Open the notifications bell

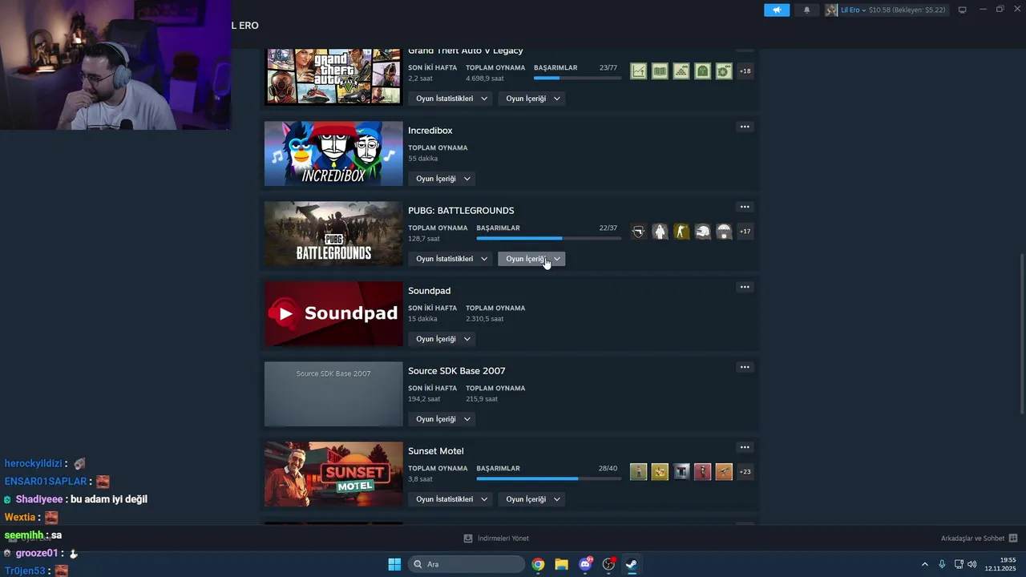click(806, 10)
